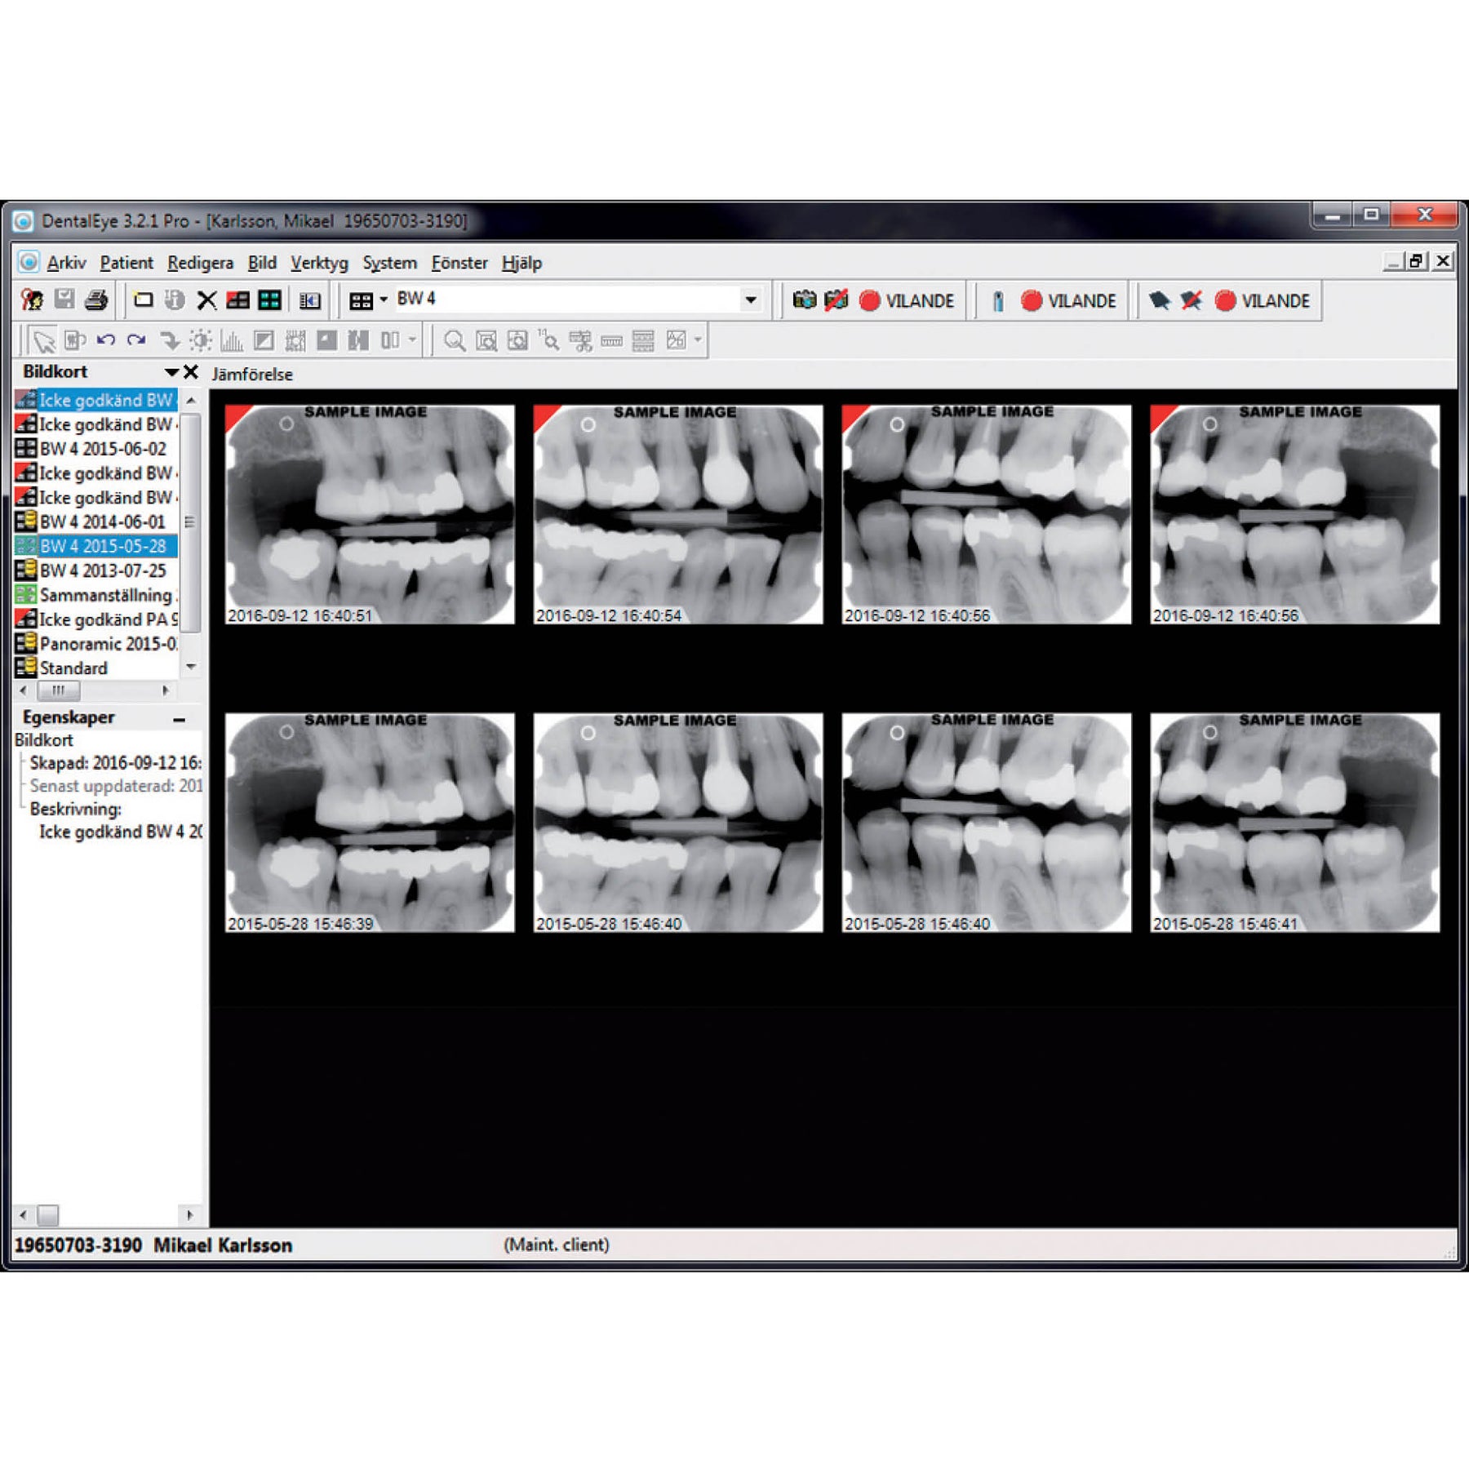1469x1469 pixels.
Task: Open the Patient menu
Action: (x=126, y=263)
